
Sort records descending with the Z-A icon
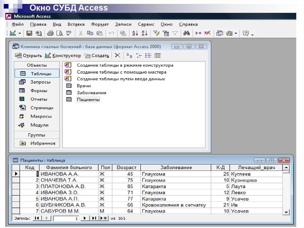click(144, 33)
